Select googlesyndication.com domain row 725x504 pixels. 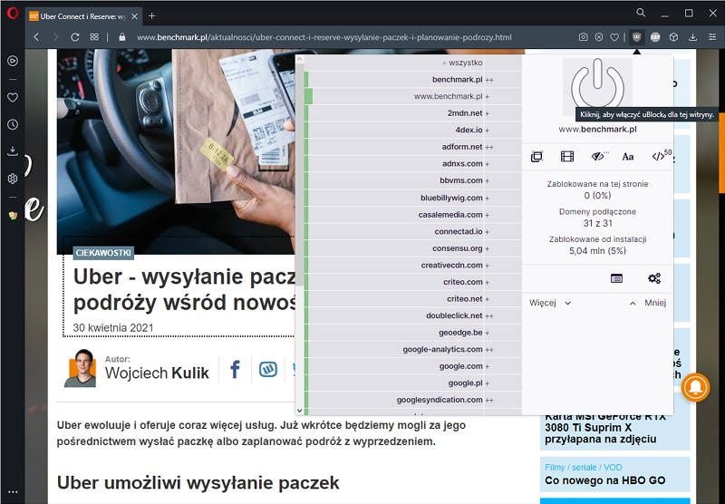coord(413,400)
